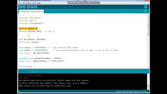Image resolution: width=167 pixels, height=94 pixels.
Task: Click the WiFiClient client; line
Action: pos(29,42)
